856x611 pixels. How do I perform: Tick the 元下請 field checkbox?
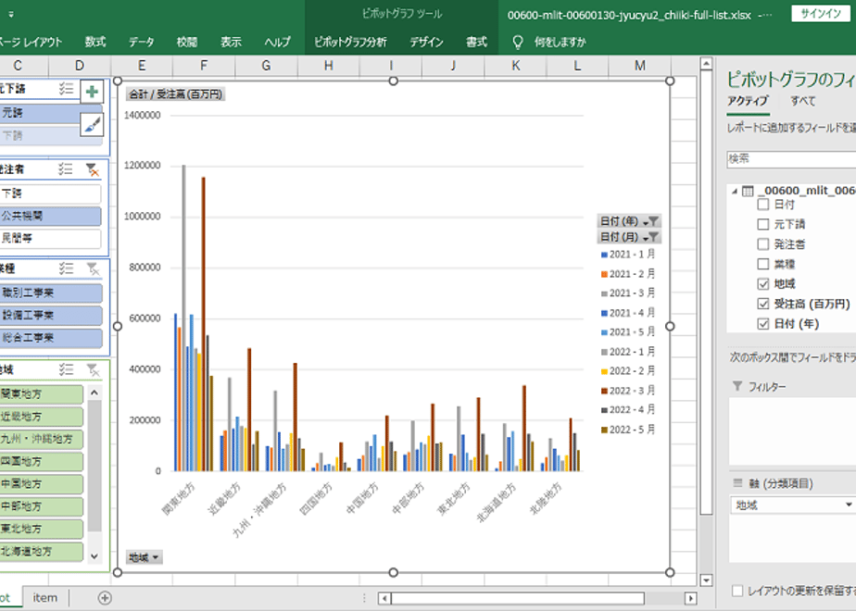[x=763, y=224]
